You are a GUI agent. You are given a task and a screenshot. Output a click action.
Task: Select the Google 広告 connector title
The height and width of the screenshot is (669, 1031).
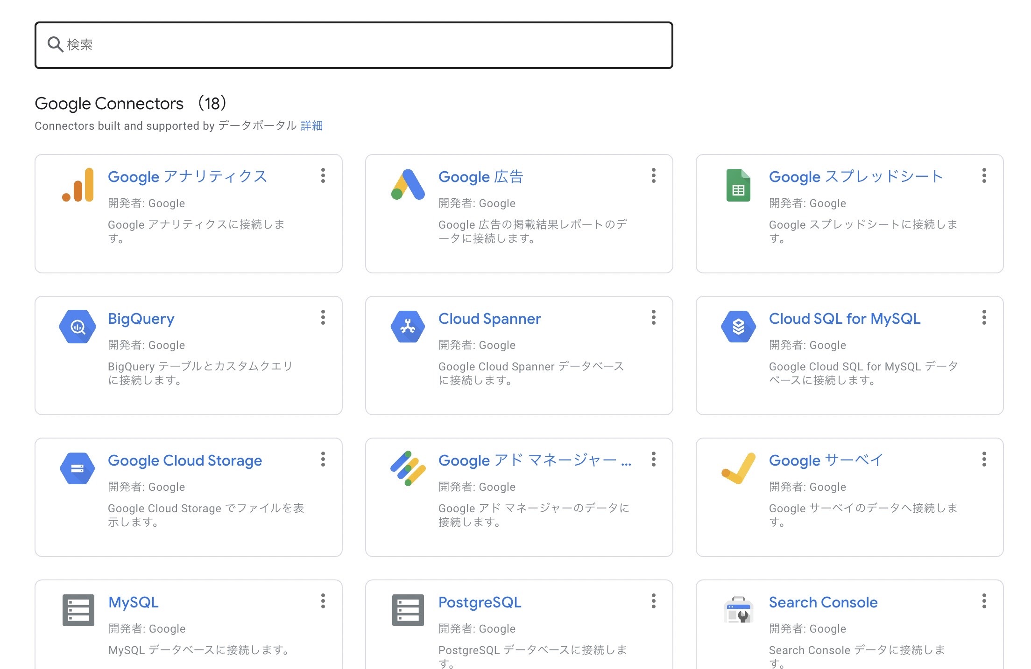tap(481, 177)
